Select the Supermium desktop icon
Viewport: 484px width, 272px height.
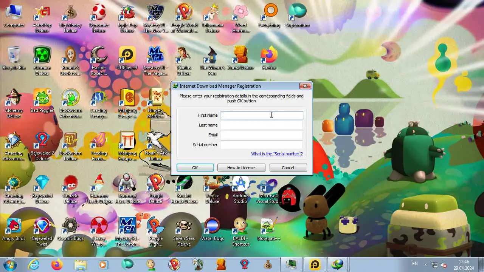click(298, 16)
